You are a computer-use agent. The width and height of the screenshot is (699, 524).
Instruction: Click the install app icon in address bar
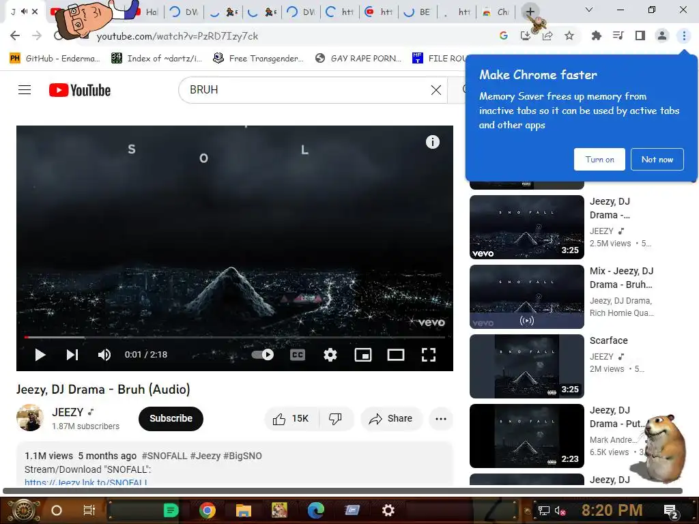pyautogui.click(x=526, y=35)
